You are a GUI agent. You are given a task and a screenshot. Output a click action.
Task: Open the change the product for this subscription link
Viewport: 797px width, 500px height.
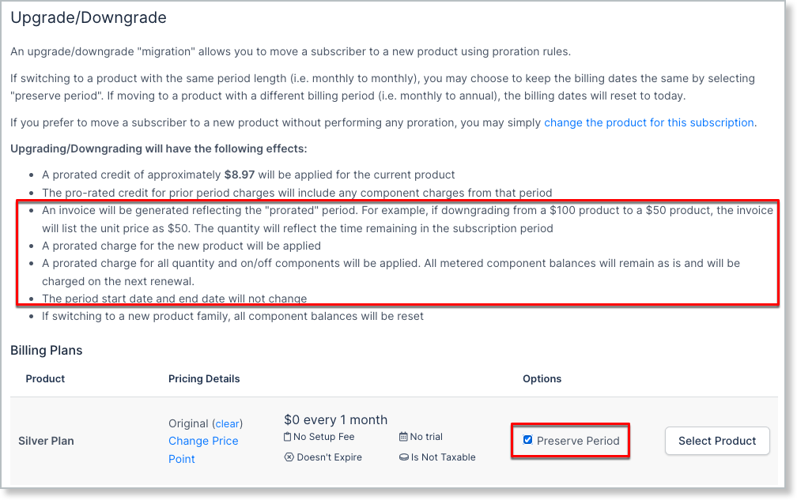649,122
